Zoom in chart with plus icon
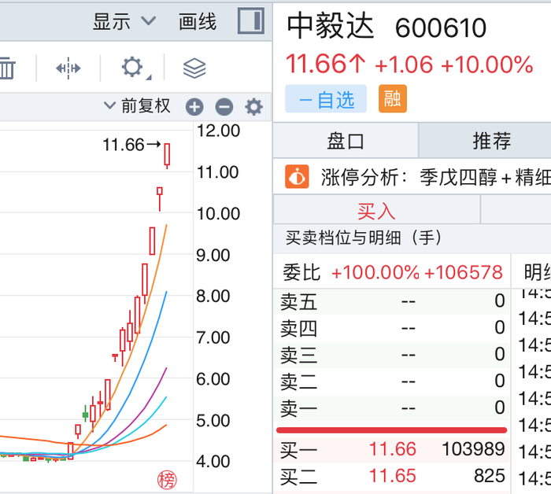551x494 pixels. 194,107
